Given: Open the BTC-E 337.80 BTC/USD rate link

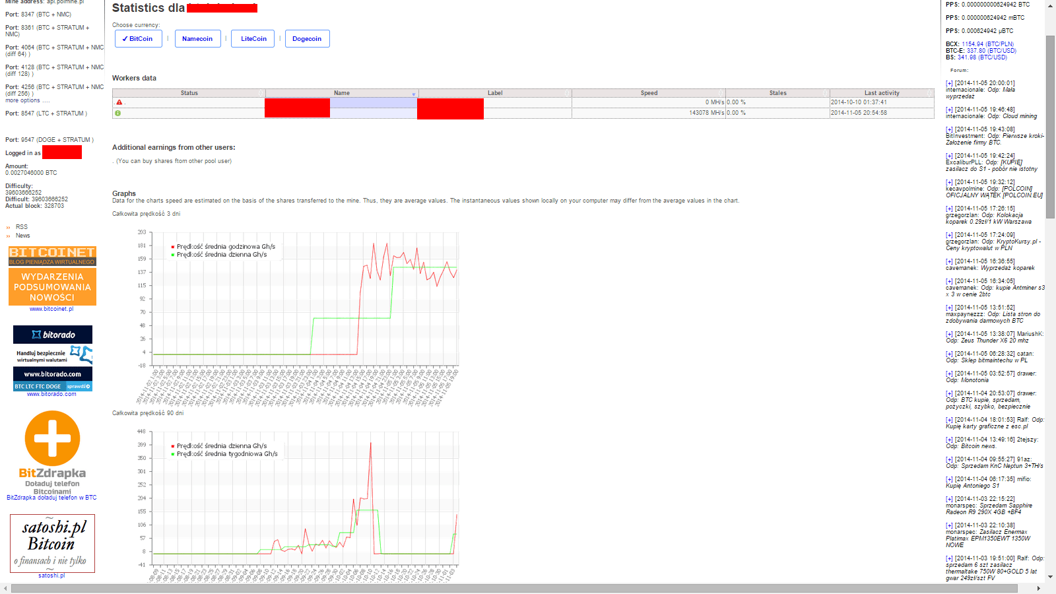Looking at the screenshot, I should tap(991, 51).
